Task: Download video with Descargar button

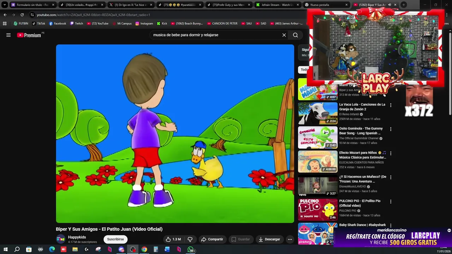Action: 269,239
